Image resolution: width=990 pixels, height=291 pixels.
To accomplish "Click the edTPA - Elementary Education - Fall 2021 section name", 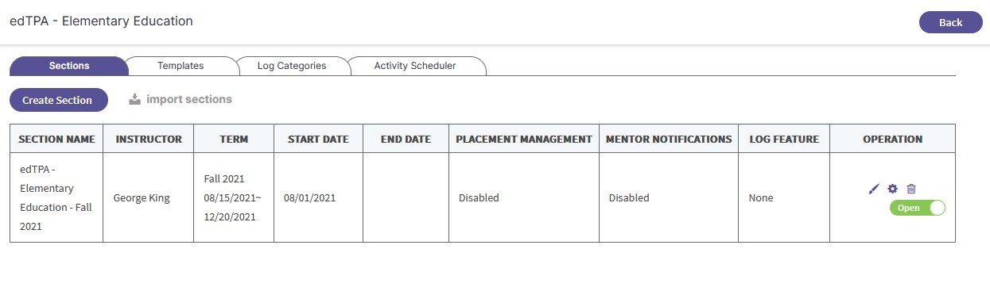I will tap(56, 197).
